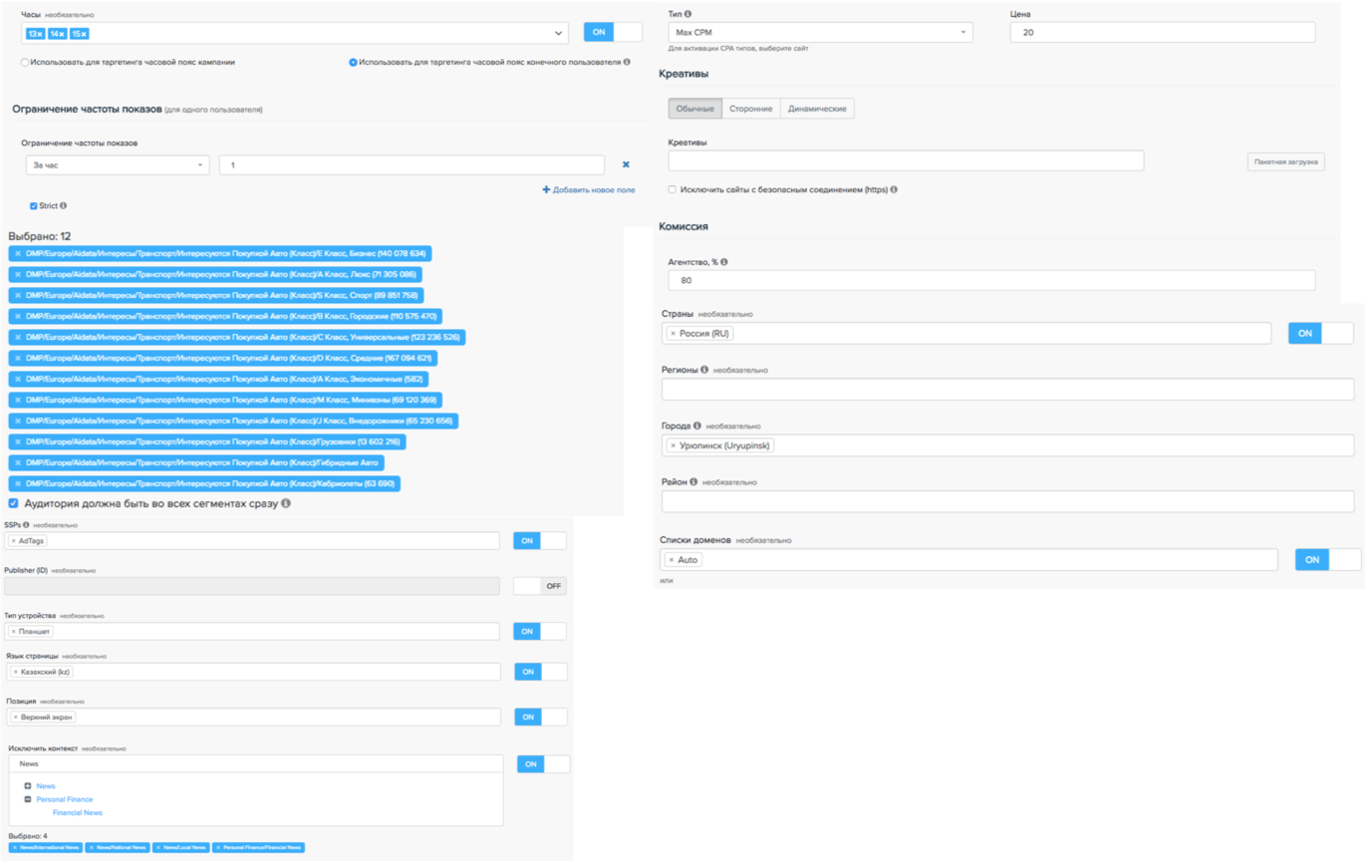Check exclude https sites checkbox

click(x=673, y=189)
